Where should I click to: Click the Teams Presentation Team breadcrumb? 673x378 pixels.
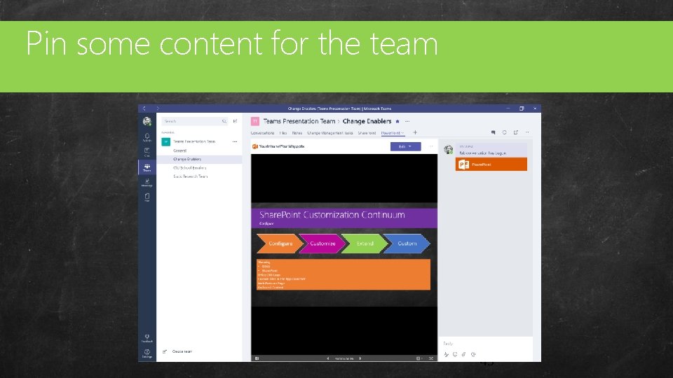[299, 121]
